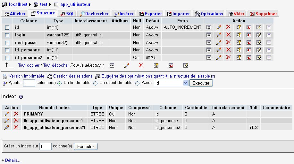Click the browse icon for the id row

point(208,27)
